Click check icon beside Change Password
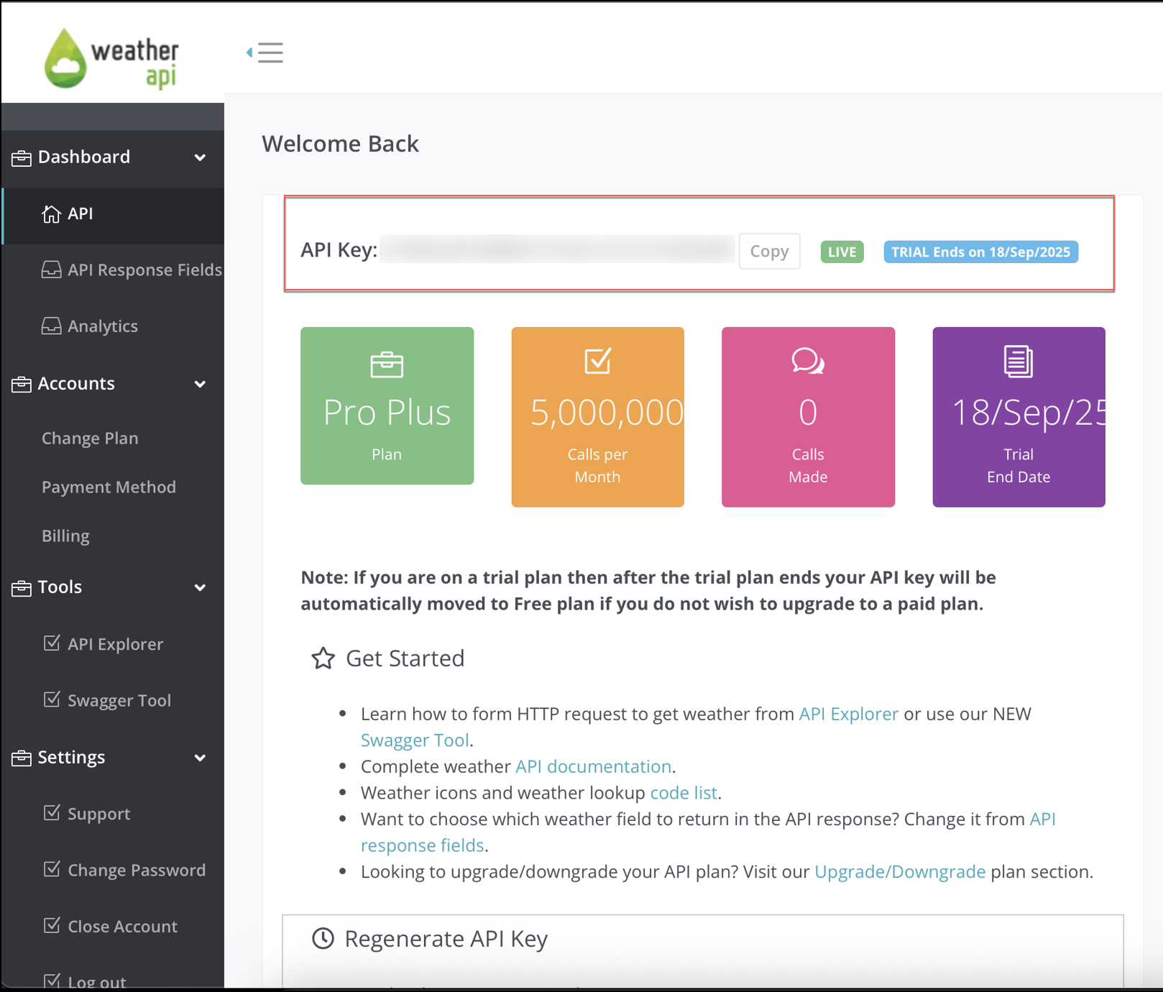The width and height of the screenshot is (1163, 992). click(x=52, y=868)
